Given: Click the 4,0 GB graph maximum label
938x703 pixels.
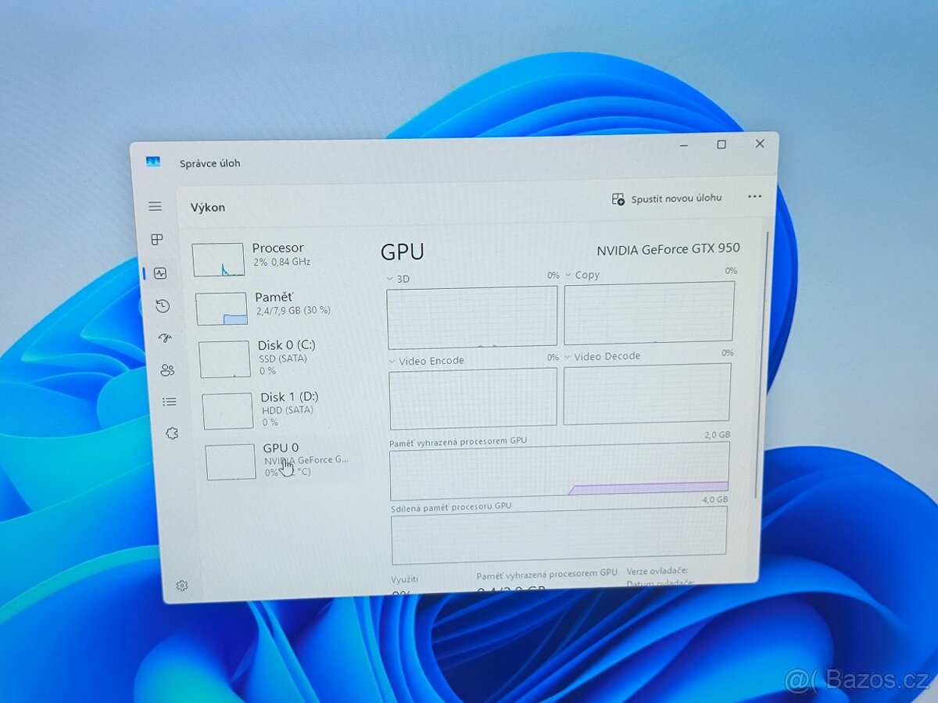Looking at the screenshot, I should [x=715, y=499].
